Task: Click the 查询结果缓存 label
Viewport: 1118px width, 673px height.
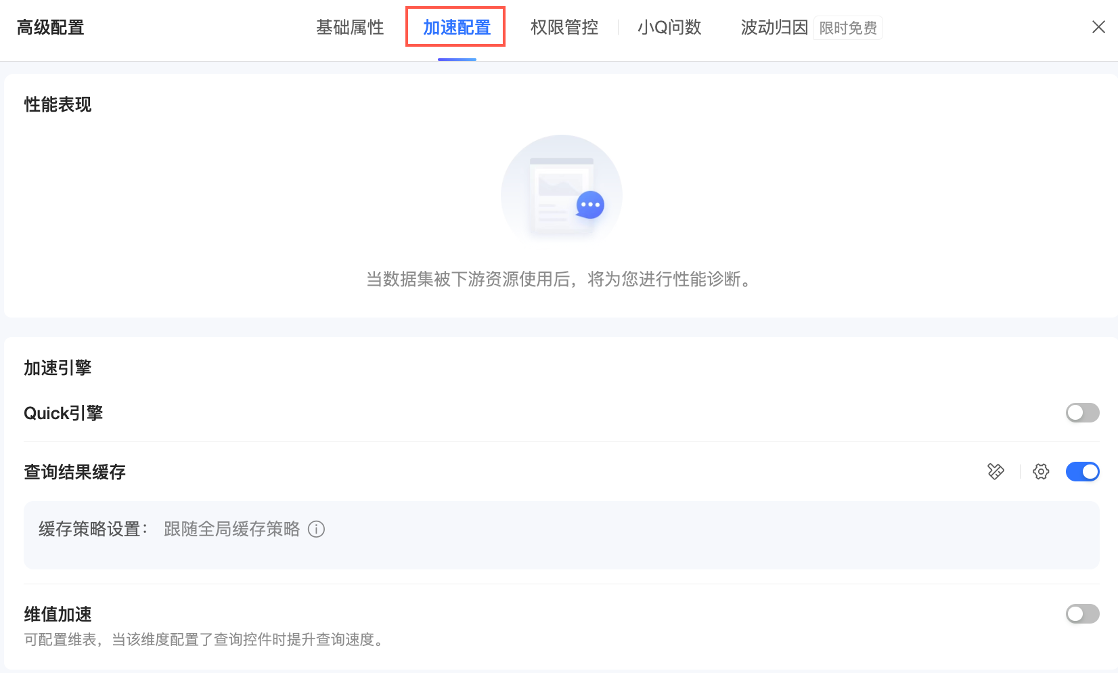Action: [74, 473]
